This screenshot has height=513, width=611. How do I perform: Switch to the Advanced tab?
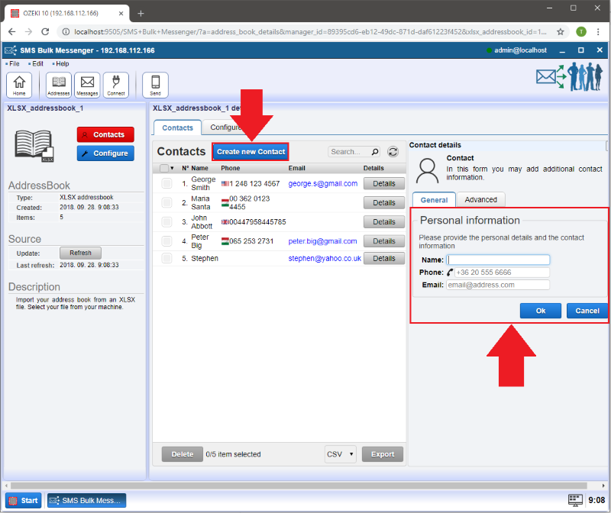coord(480,199)
